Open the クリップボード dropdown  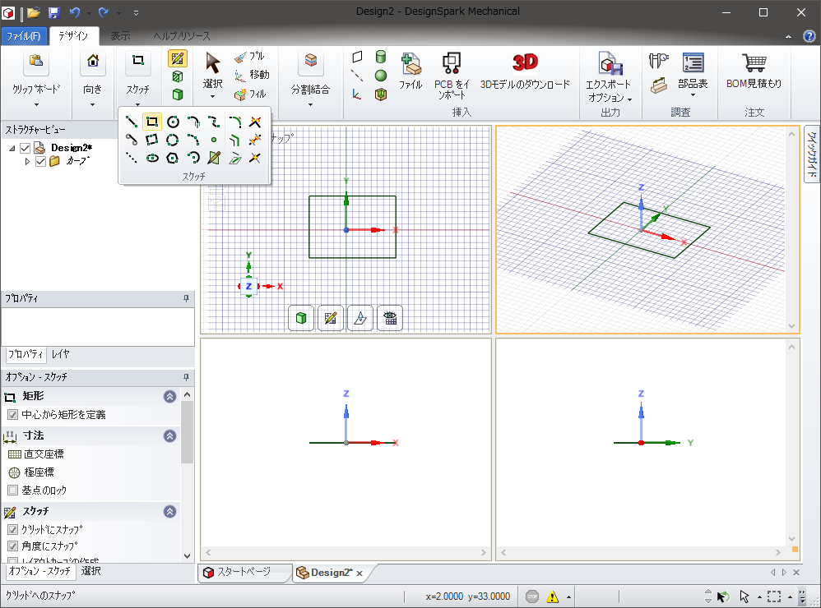[36, 105]
